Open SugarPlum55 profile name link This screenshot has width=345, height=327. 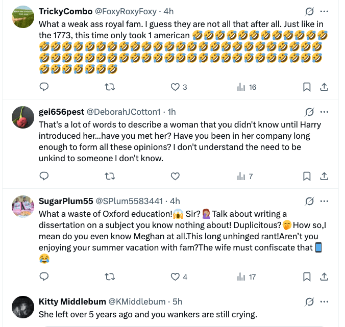pos(65,201)
